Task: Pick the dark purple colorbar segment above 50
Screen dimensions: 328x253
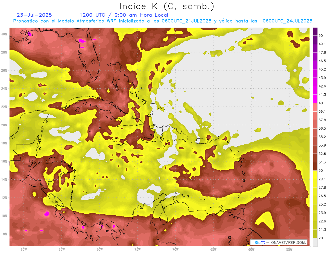Action: click(x=315, y=31)
